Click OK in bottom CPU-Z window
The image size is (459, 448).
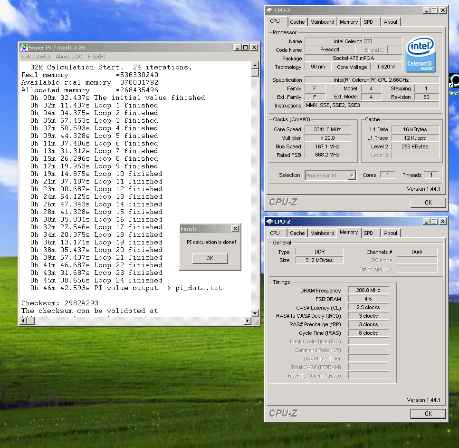pos(428,413)
